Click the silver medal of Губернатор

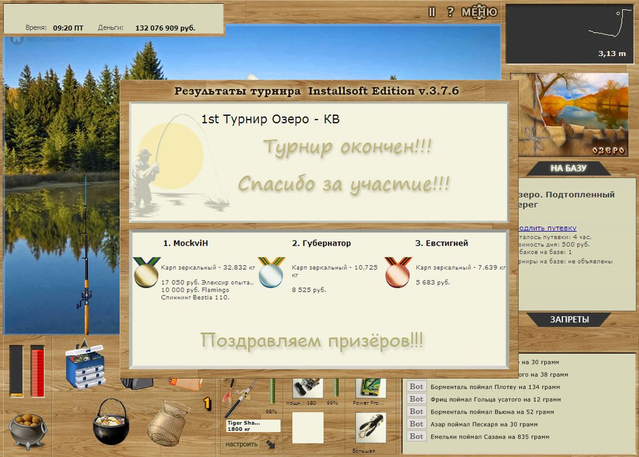click(x=271, y=272)
